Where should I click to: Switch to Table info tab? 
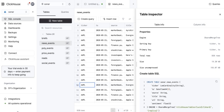[159, 25]
